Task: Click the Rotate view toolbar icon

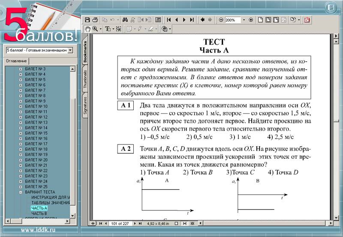Action: 293,20
